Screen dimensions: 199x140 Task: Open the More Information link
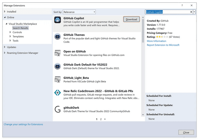pos(156,41)
